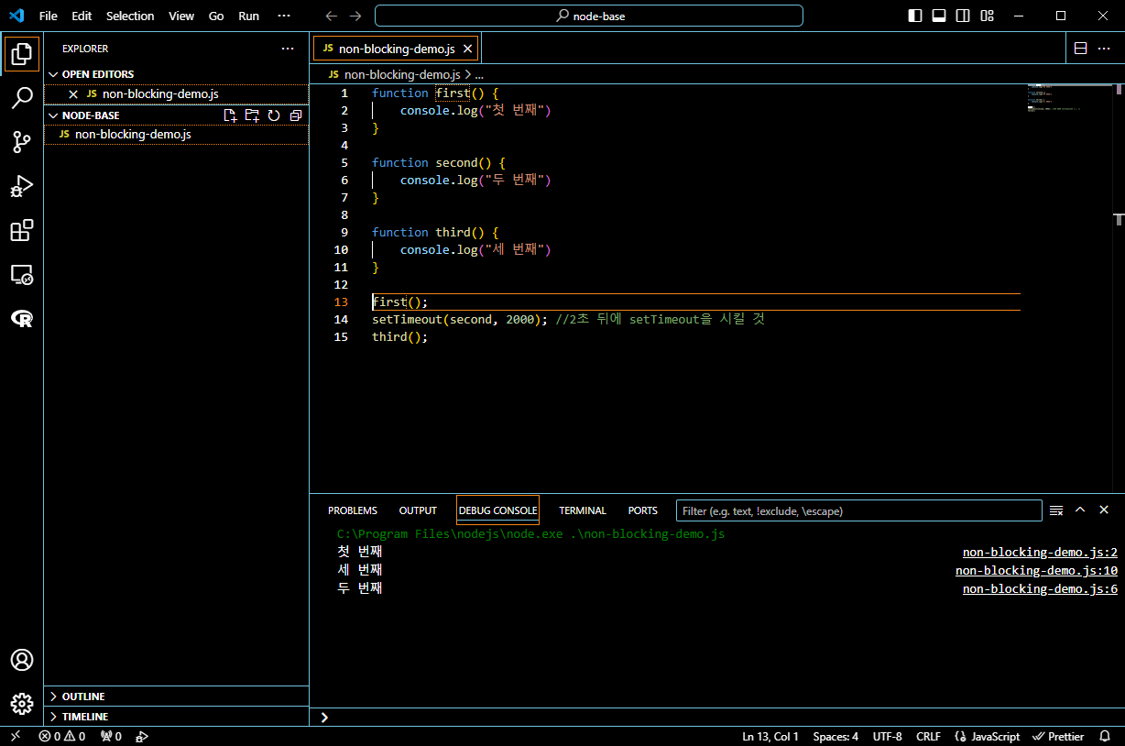Click the ports forwarded status item

111,737
